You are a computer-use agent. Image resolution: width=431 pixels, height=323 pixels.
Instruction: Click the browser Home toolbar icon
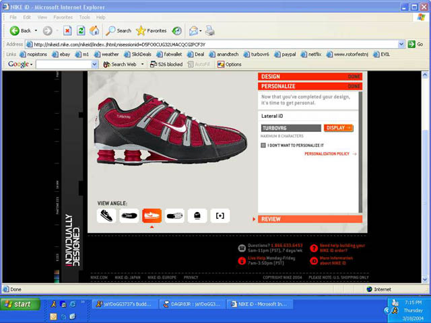tap(94, 30)
